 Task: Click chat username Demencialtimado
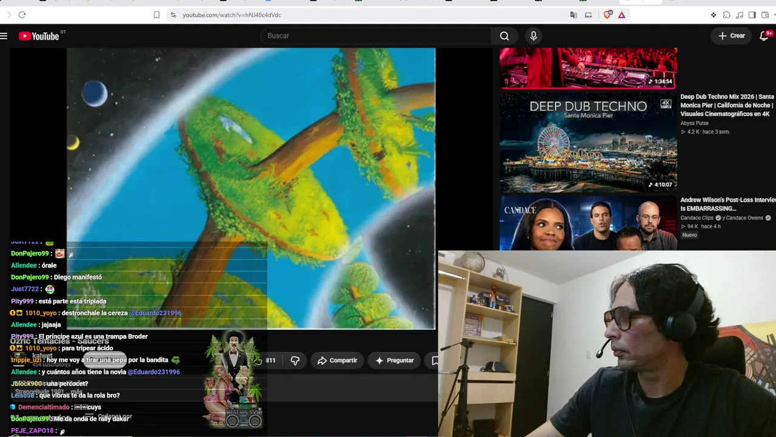point(44,407)
